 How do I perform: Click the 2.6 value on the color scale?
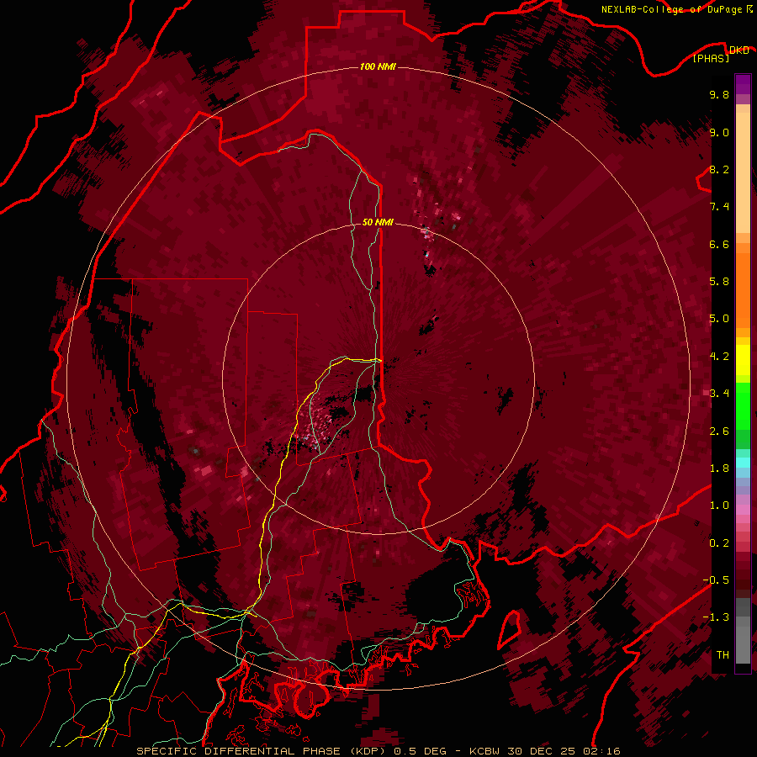pyautogui.click(x=719, y=431)
